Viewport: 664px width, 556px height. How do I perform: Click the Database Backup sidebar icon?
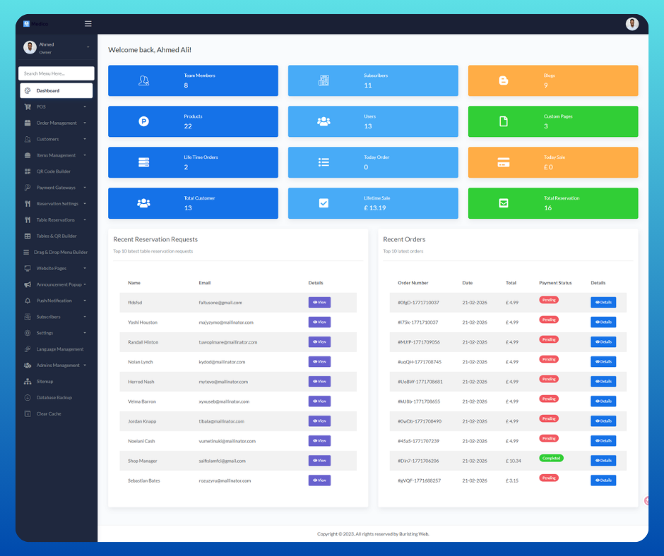pos(28,398)
